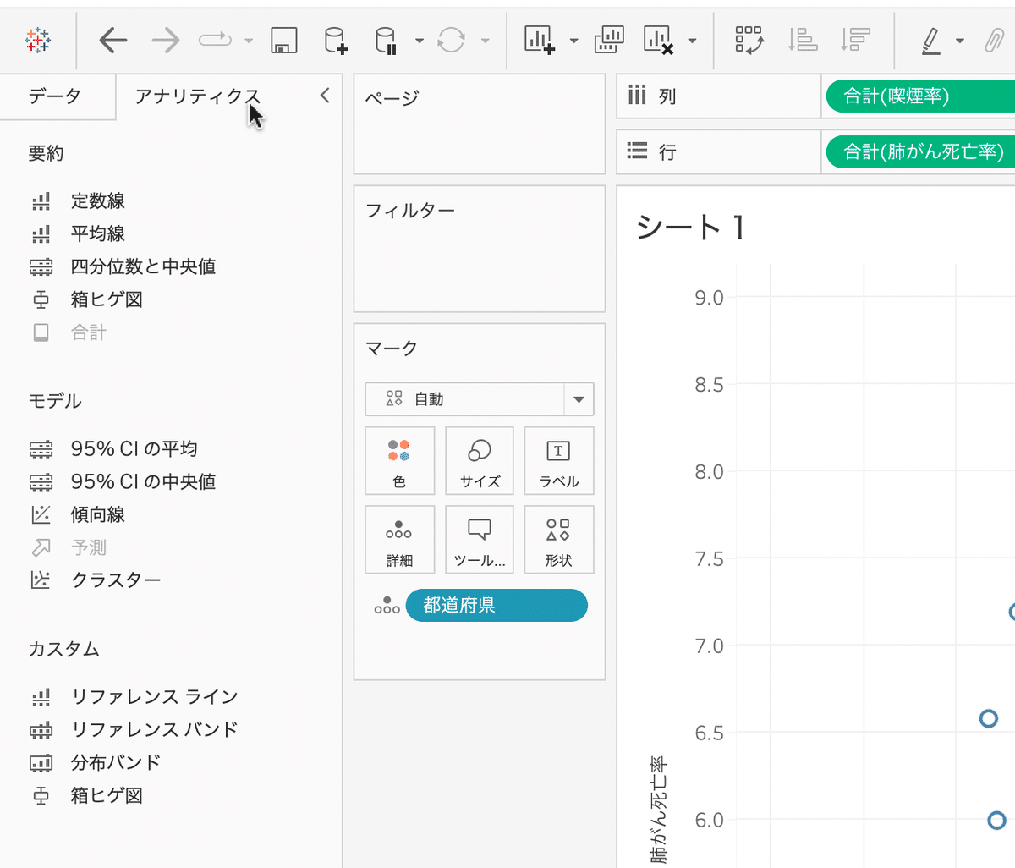This screenshot has width=1015, height=868.
Task: Click the greyed 予測 item
Action: tap(89, 547)
